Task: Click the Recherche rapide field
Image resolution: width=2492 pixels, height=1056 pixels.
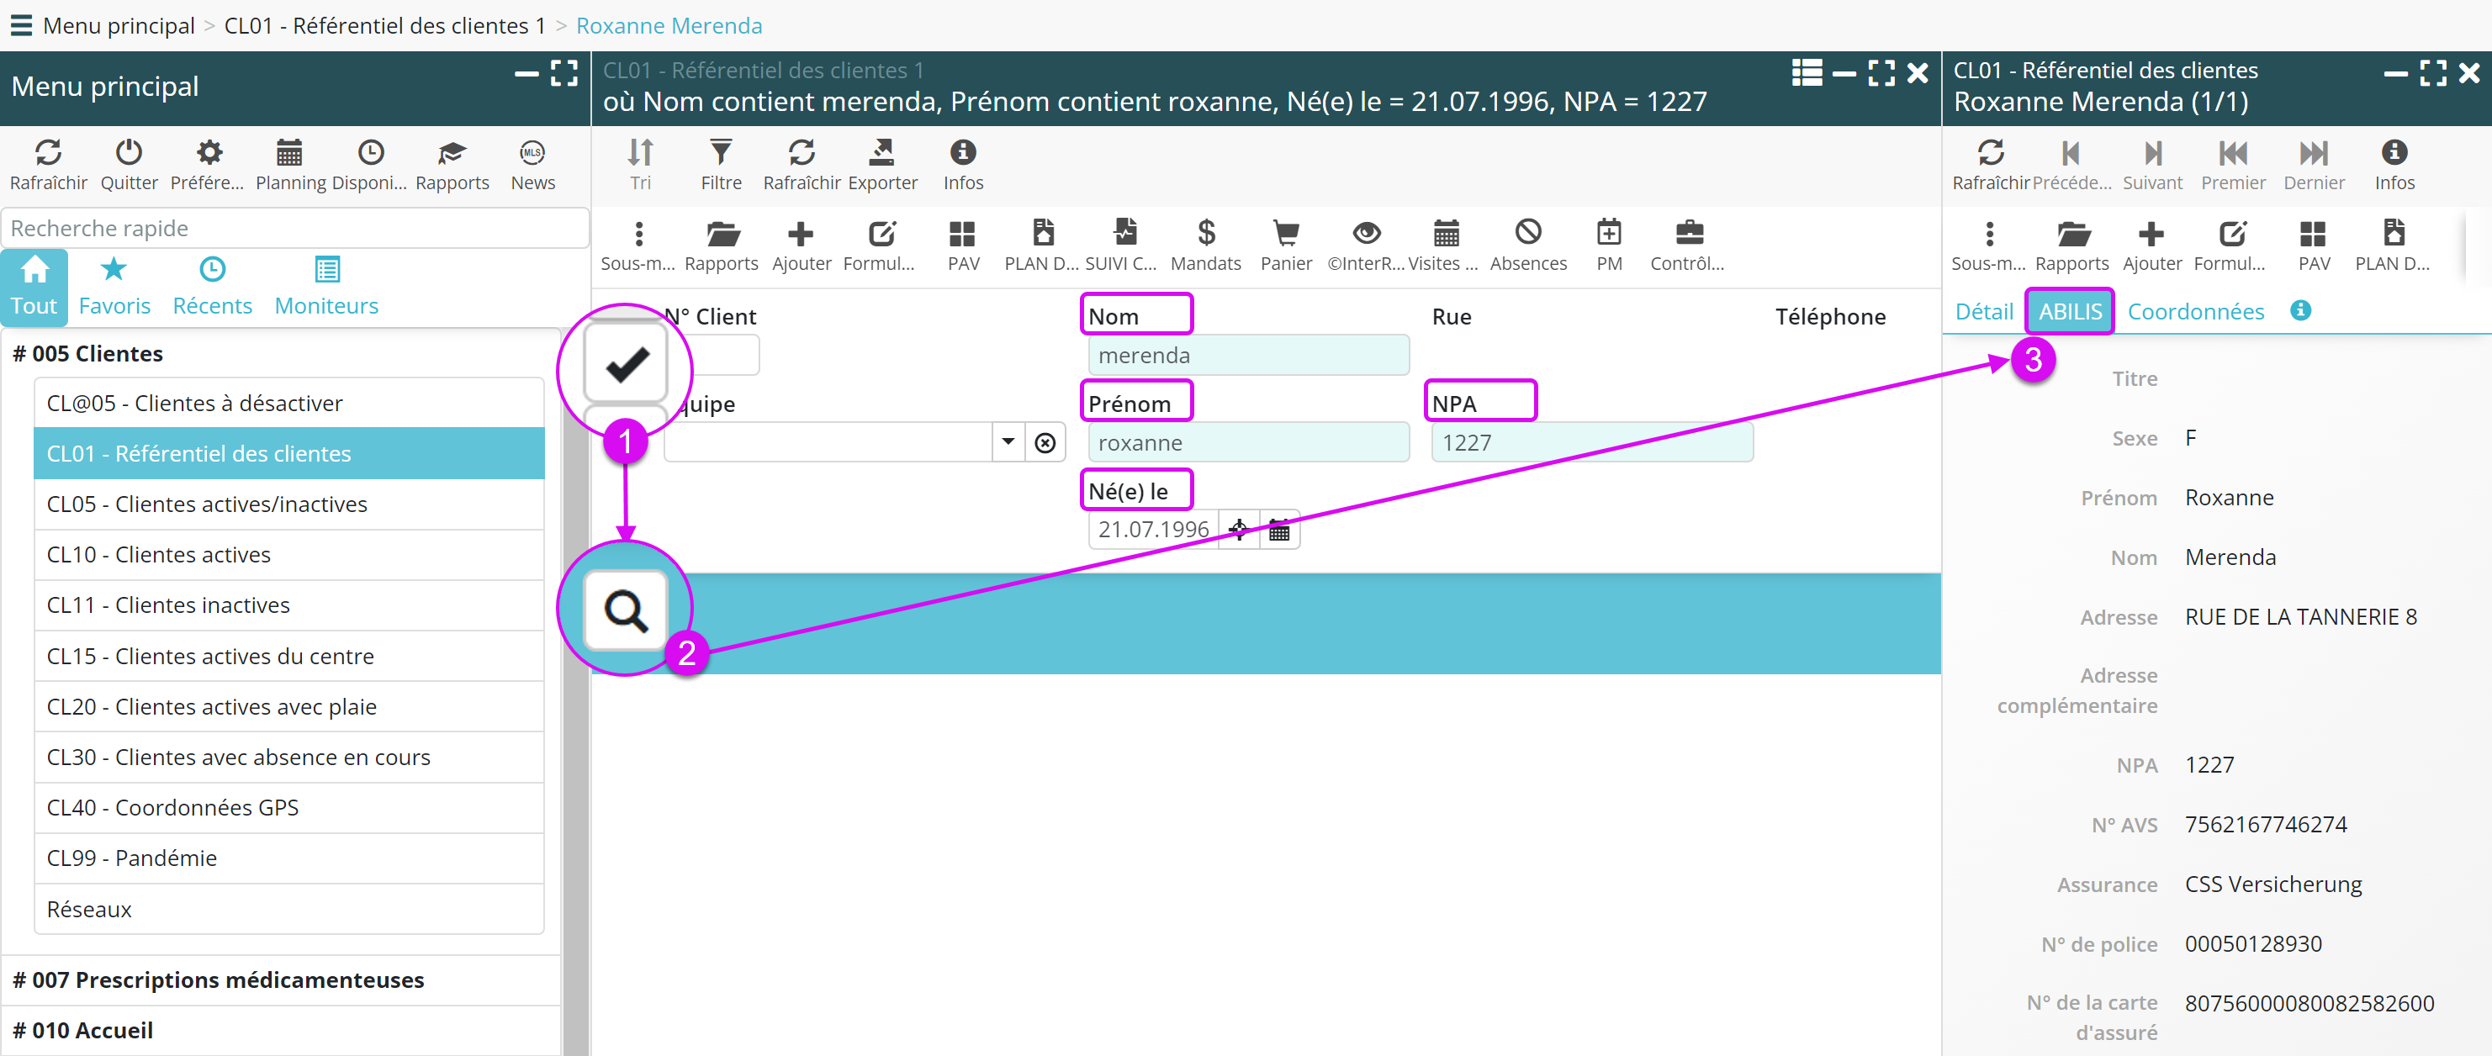Action: 294,228
